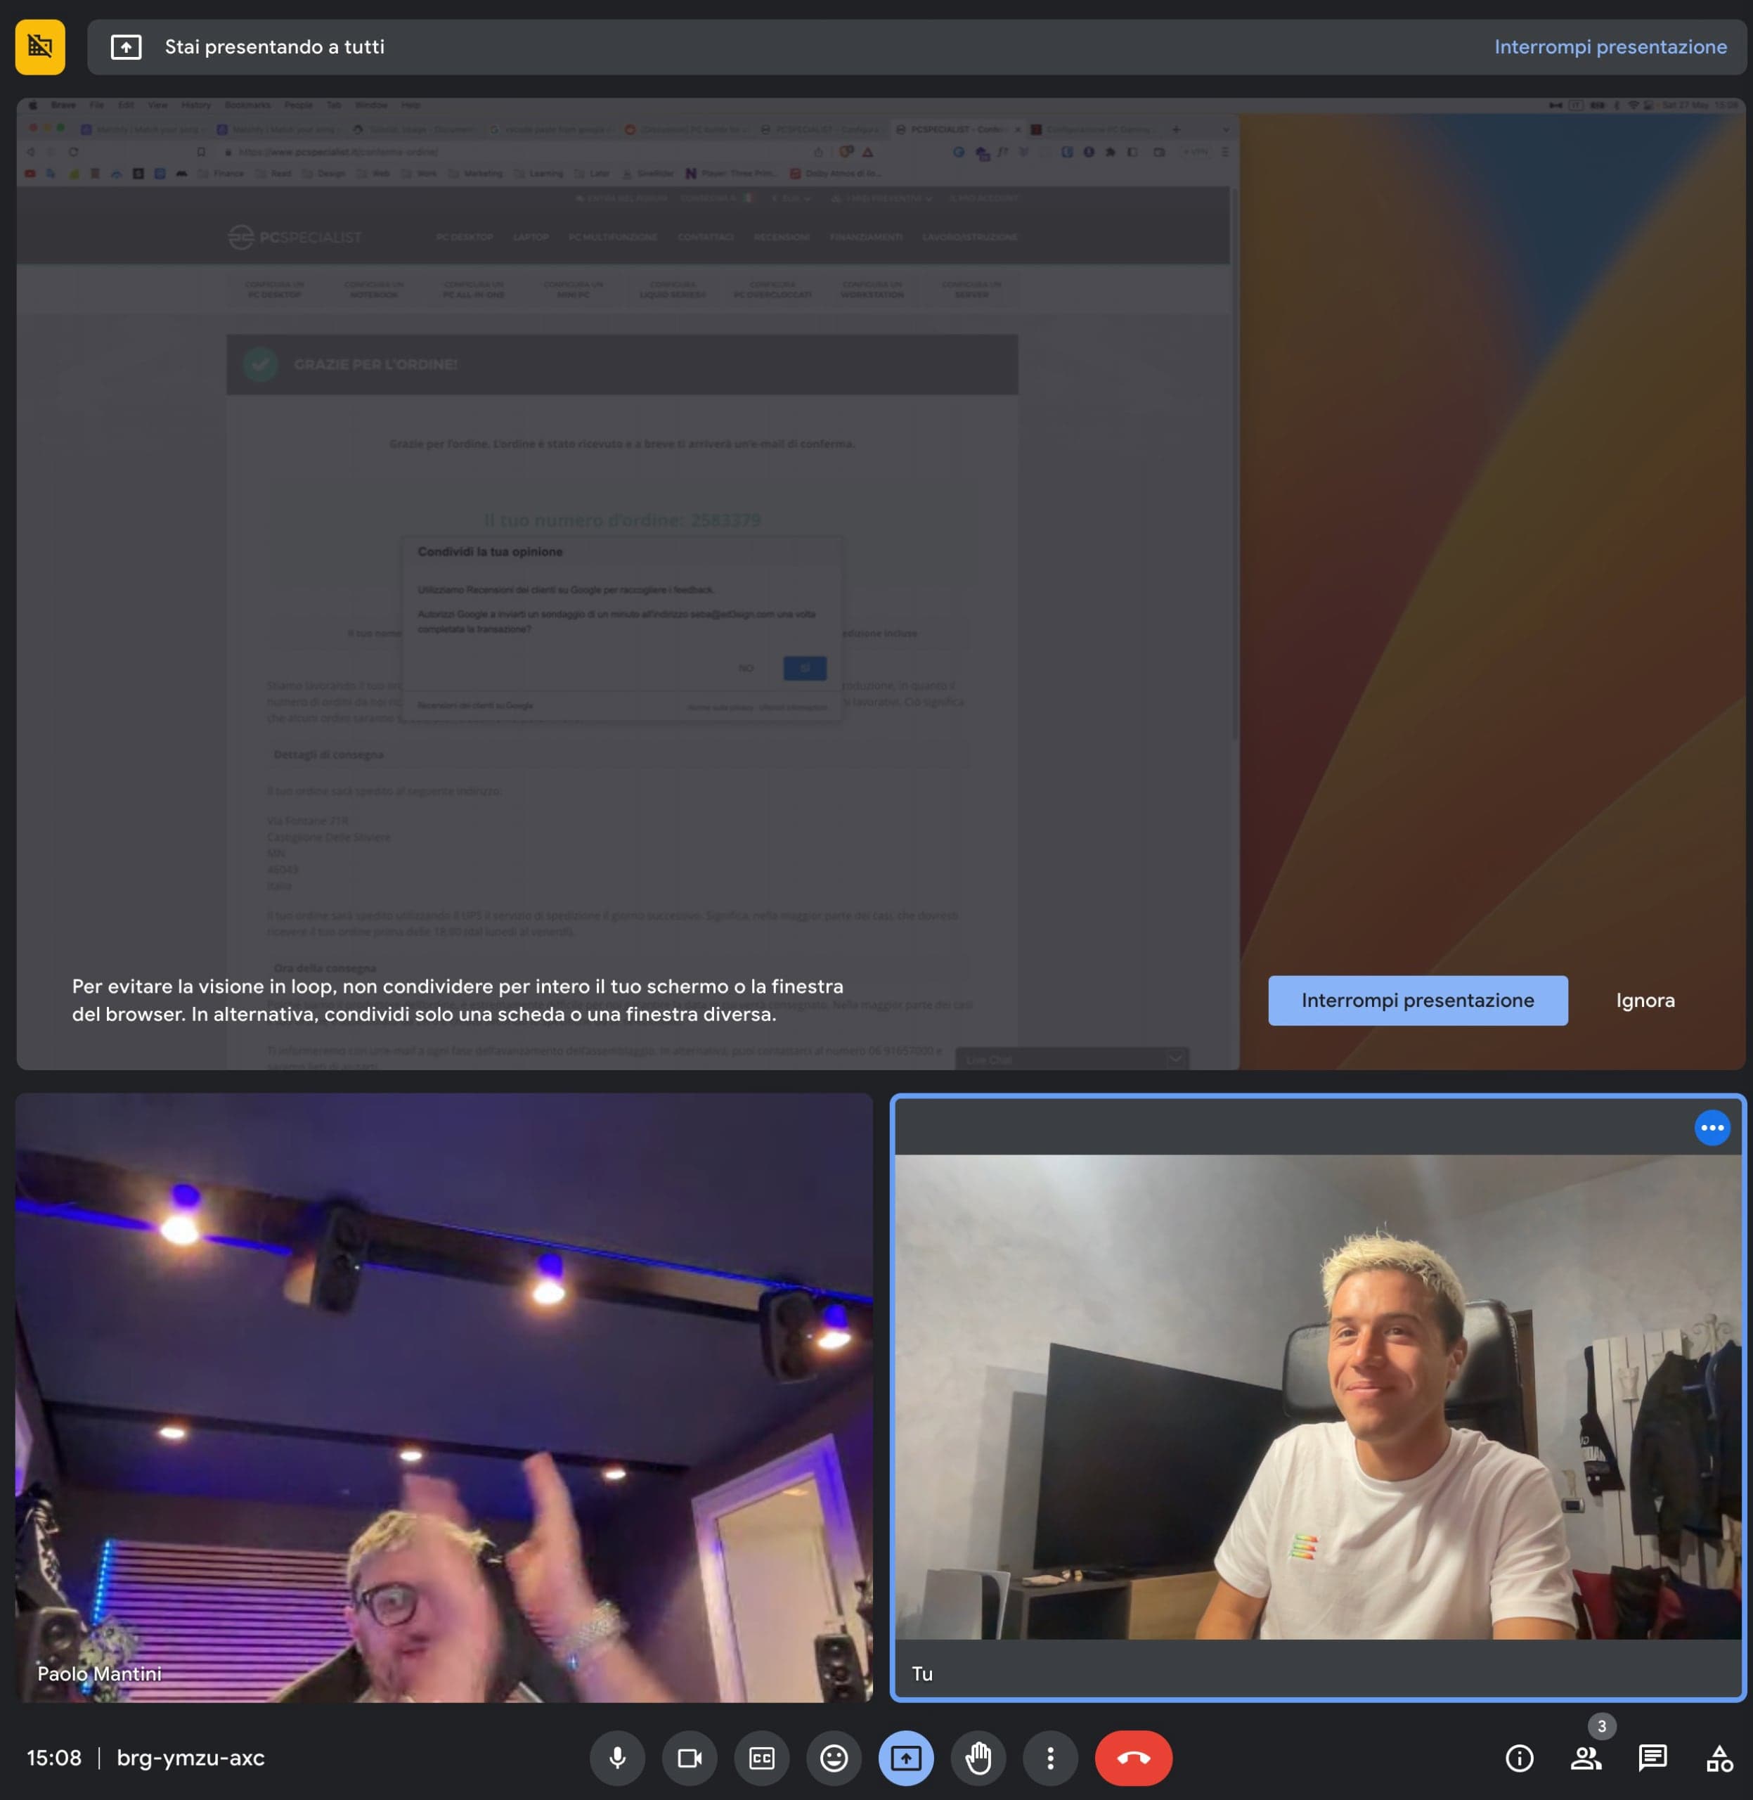Open the in-call chat panel

pos(1652,1758)
